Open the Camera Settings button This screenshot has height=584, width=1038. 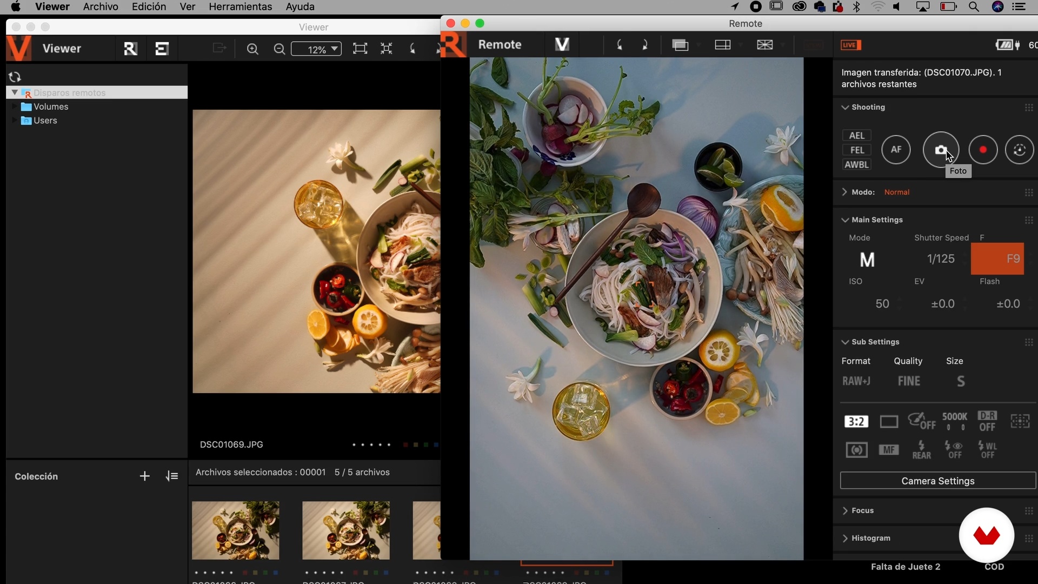tap(938, 481)
